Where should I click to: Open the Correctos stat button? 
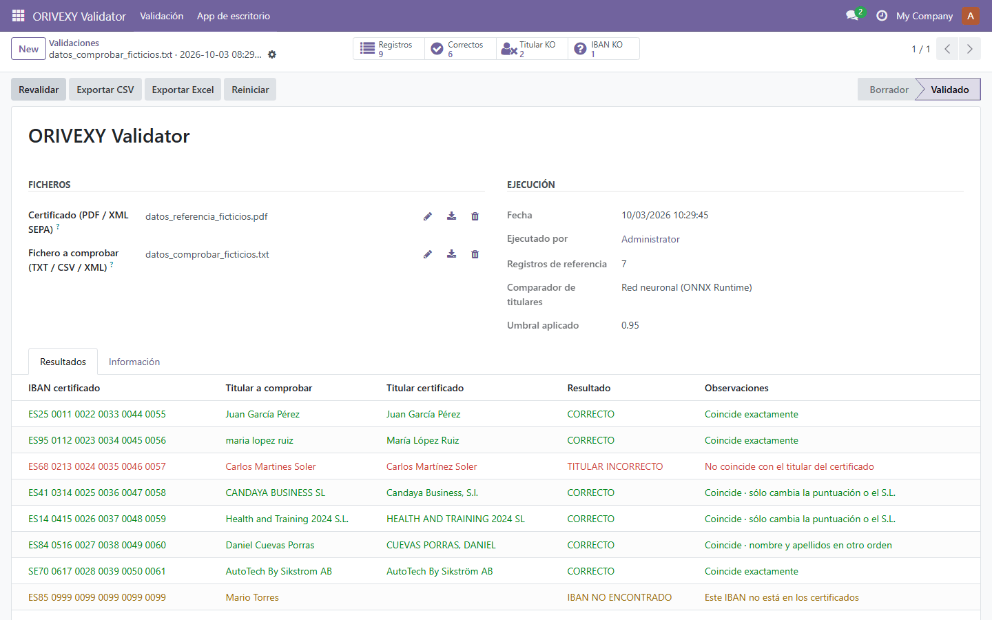(x=460, y=49)
